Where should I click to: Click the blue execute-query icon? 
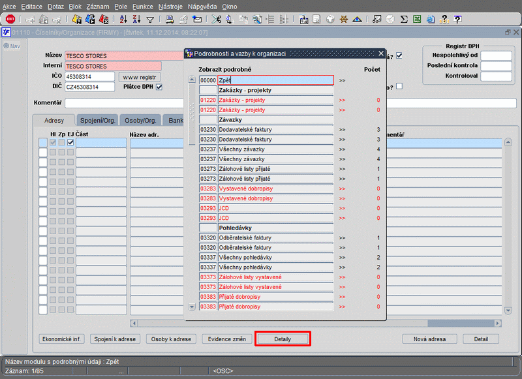pos(90,20)
